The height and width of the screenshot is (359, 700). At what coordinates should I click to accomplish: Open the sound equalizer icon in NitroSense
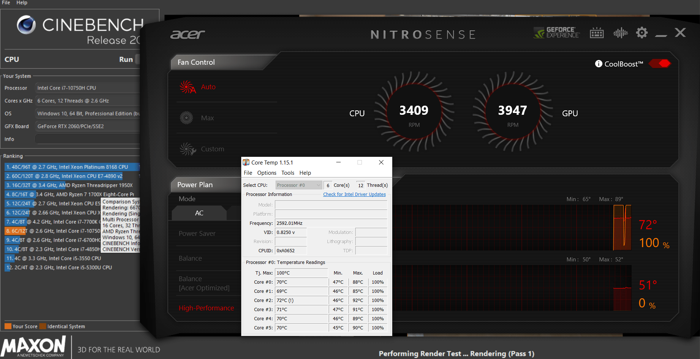pyautogui.click(x=620, y=33)
